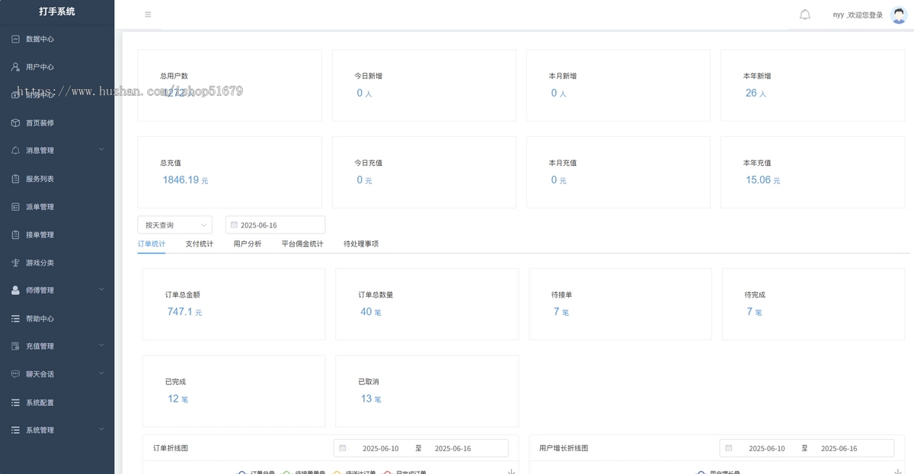Viewport: 914px width, 474px height.
Task: Expand the 系统管理 submenu arrow
Action: [x=102, y=430]
